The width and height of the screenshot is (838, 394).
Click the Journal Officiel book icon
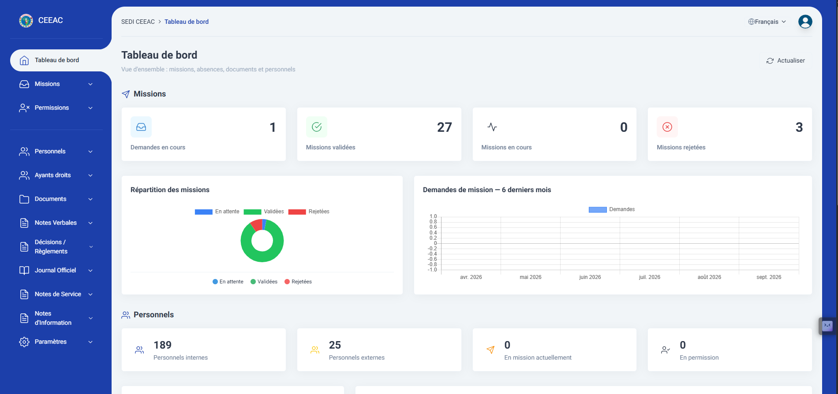[24, 271]
